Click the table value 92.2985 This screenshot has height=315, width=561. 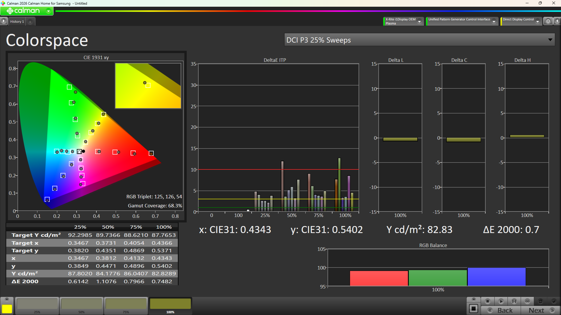click(80, 235)
